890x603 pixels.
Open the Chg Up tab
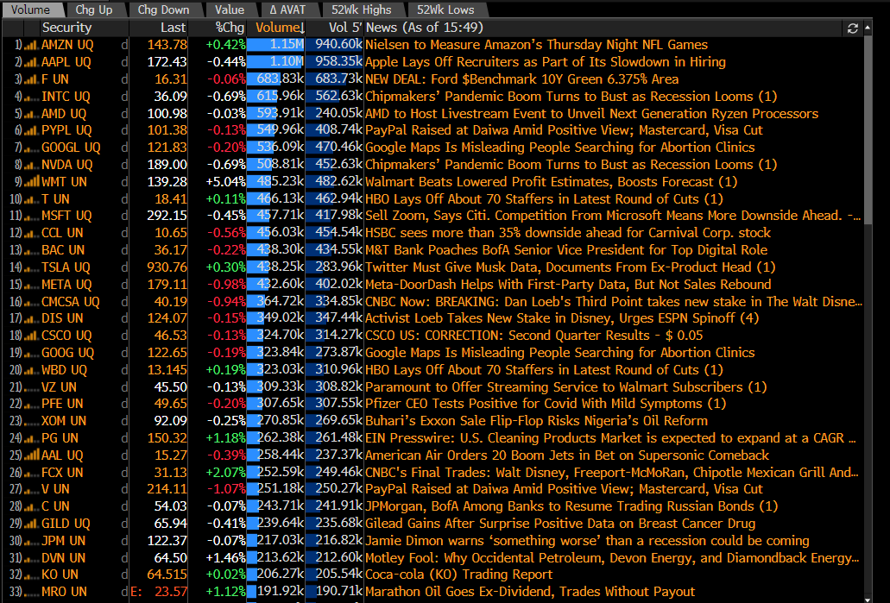pos(93,9)
